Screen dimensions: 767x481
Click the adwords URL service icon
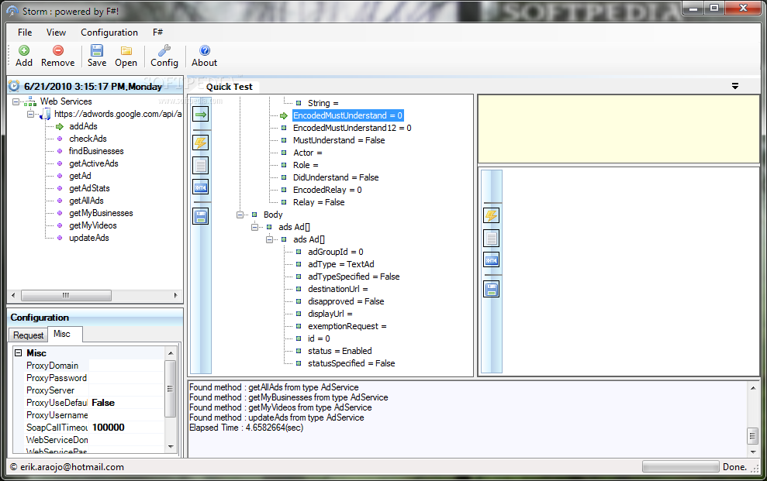point(46,115)
